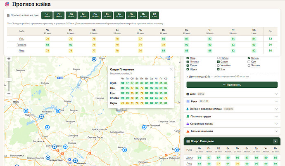The width and height of the screenshot is (285, 166).
Task: Open Язь in the top-3 table
Action: [21, 39]
